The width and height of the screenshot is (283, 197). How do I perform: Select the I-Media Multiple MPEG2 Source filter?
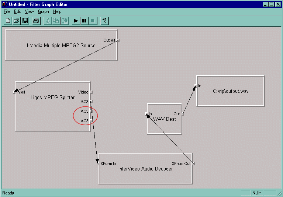pyautogui.click(x=61, y=45)
